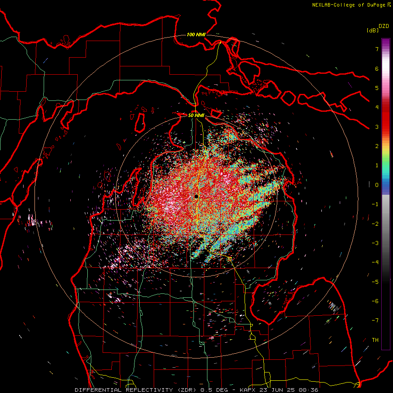This screenshot has height=393, width=393.
Task: Click the legend value -1
Action: point(375,204)
